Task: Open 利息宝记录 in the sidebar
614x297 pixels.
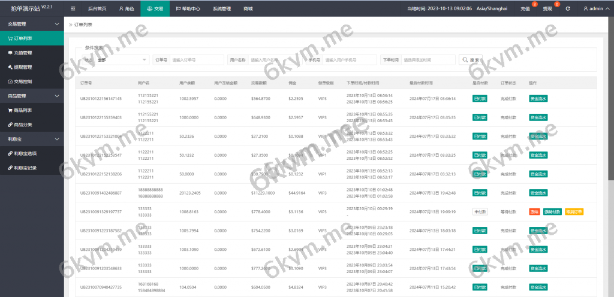Action: click(x=32, y=168)
